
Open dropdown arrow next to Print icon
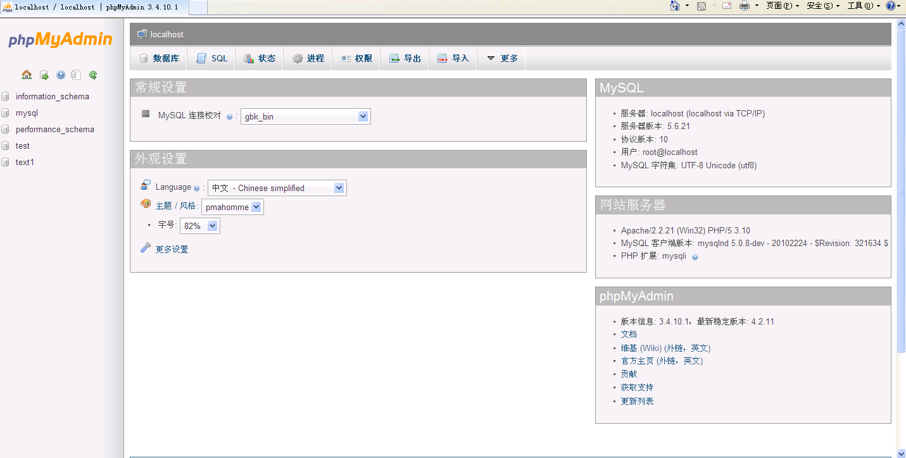point(757,6)
